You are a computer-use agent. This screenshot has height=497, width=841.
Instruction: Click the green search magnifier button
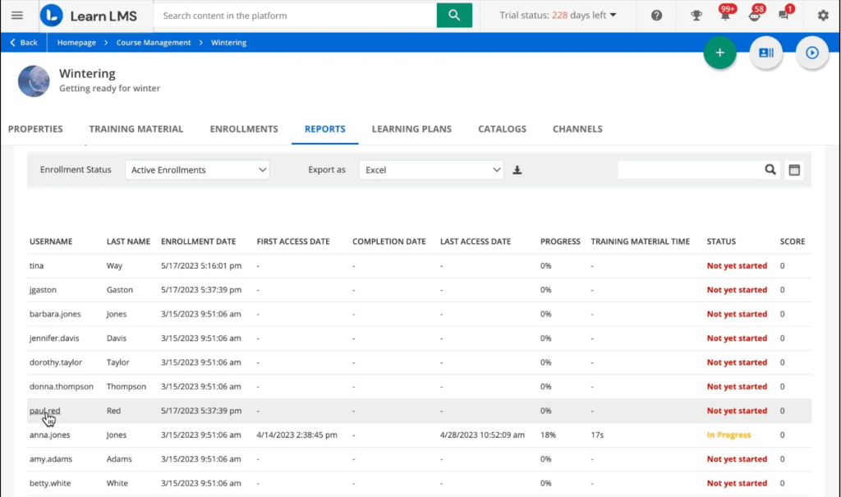454,15
